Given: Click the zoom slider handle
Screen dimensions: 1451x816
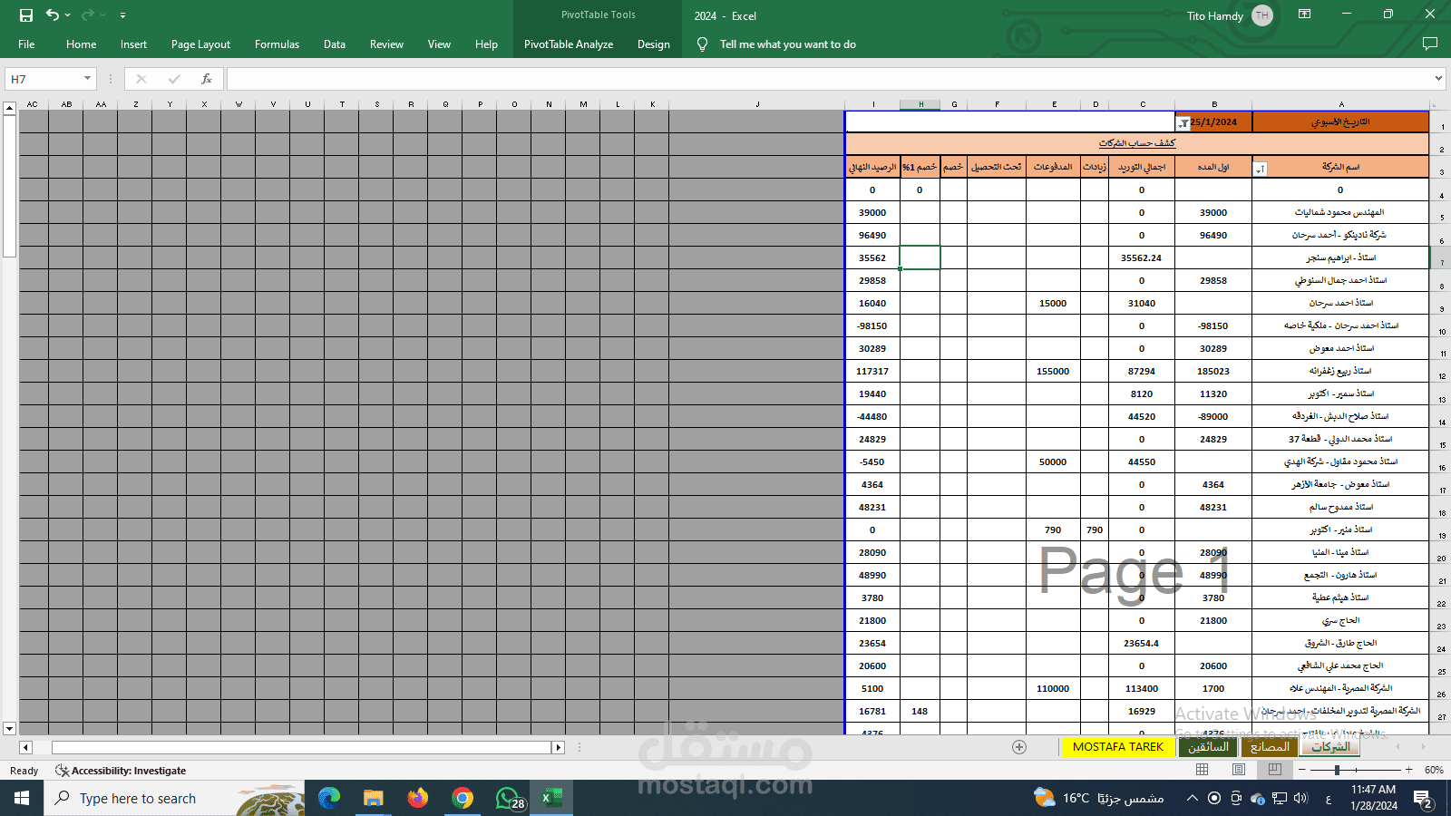Looking at the screenshot, I should tap(1337, 770).
